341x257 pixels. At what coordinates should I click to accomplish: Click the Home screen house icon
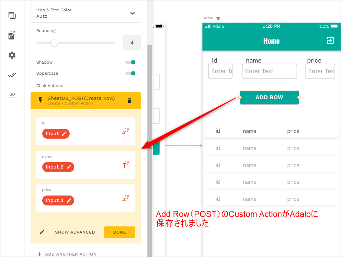point(218,18)
